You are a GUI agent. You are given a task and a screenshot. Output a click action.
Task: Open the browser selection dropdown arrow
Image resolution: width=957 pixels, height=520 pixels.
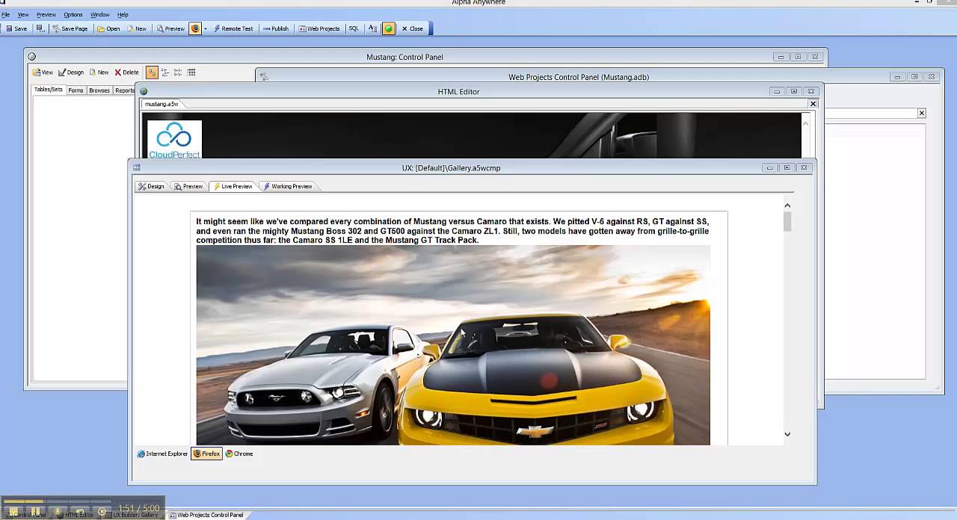(206, 28)
